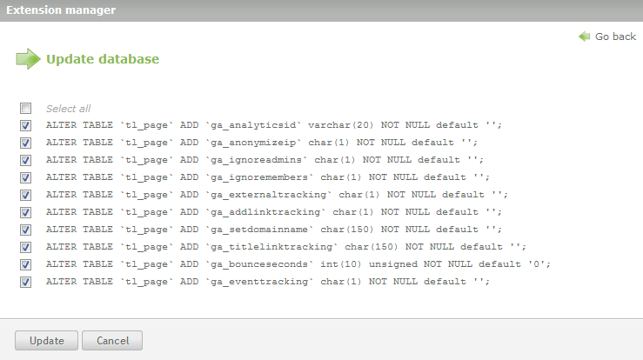This screenshot has height=360, width=643.
Task: Deselect the ga_ignoremembers query checkbox
Action: [x=26, y=177]
